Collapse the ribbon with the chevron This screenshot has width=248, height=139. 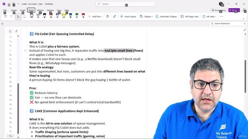coord(244,19)
